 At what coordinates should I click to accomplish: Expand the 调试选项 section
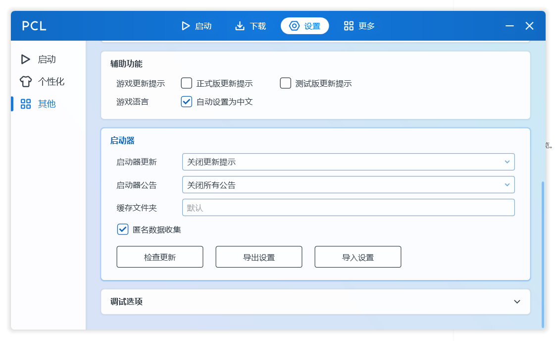315,301
